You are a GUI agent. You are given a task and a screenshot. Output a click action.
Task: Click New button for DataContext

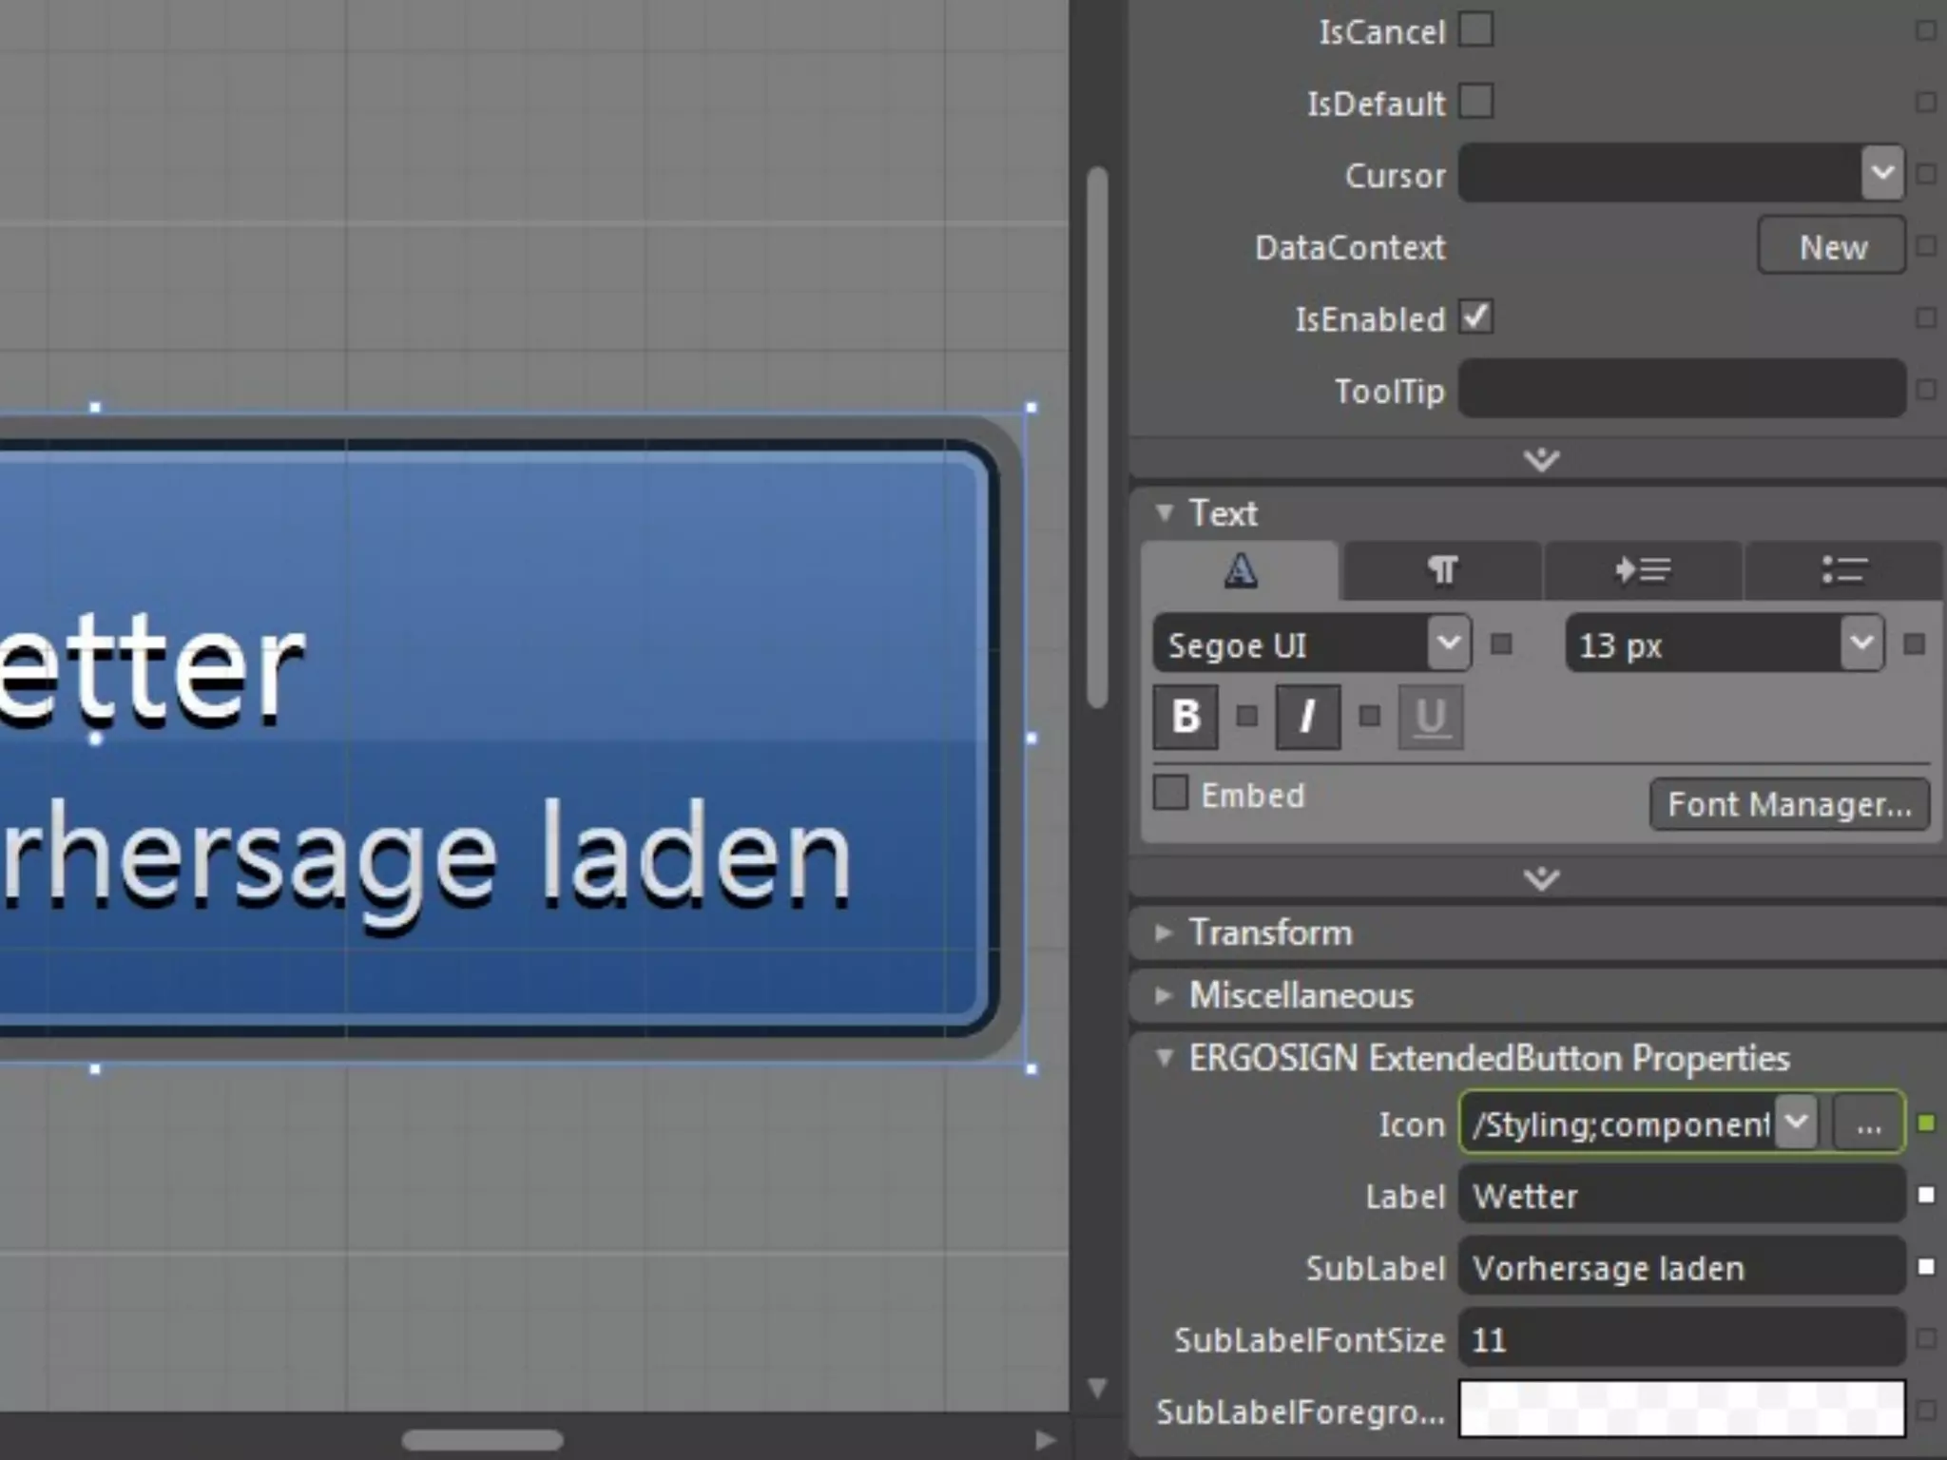(1831, 247)
